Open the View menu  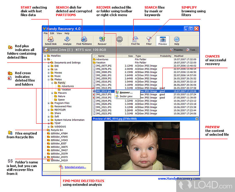pyautogui.click(x=59, y=33)
